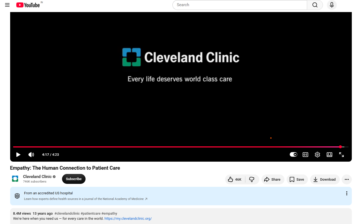Dislike this video
This screenshot has height=224, width=355.
(x=252, y=180)
